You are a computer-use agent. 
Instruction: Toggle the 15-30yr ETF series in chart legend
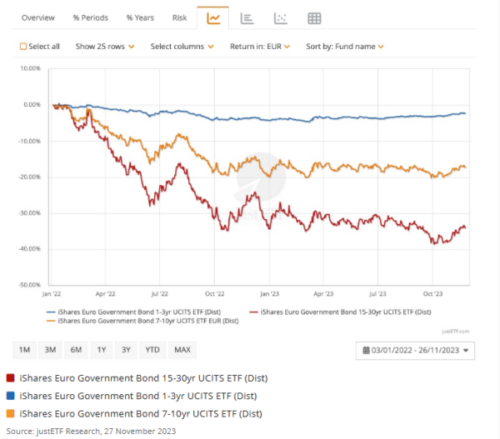coord(340,312)
